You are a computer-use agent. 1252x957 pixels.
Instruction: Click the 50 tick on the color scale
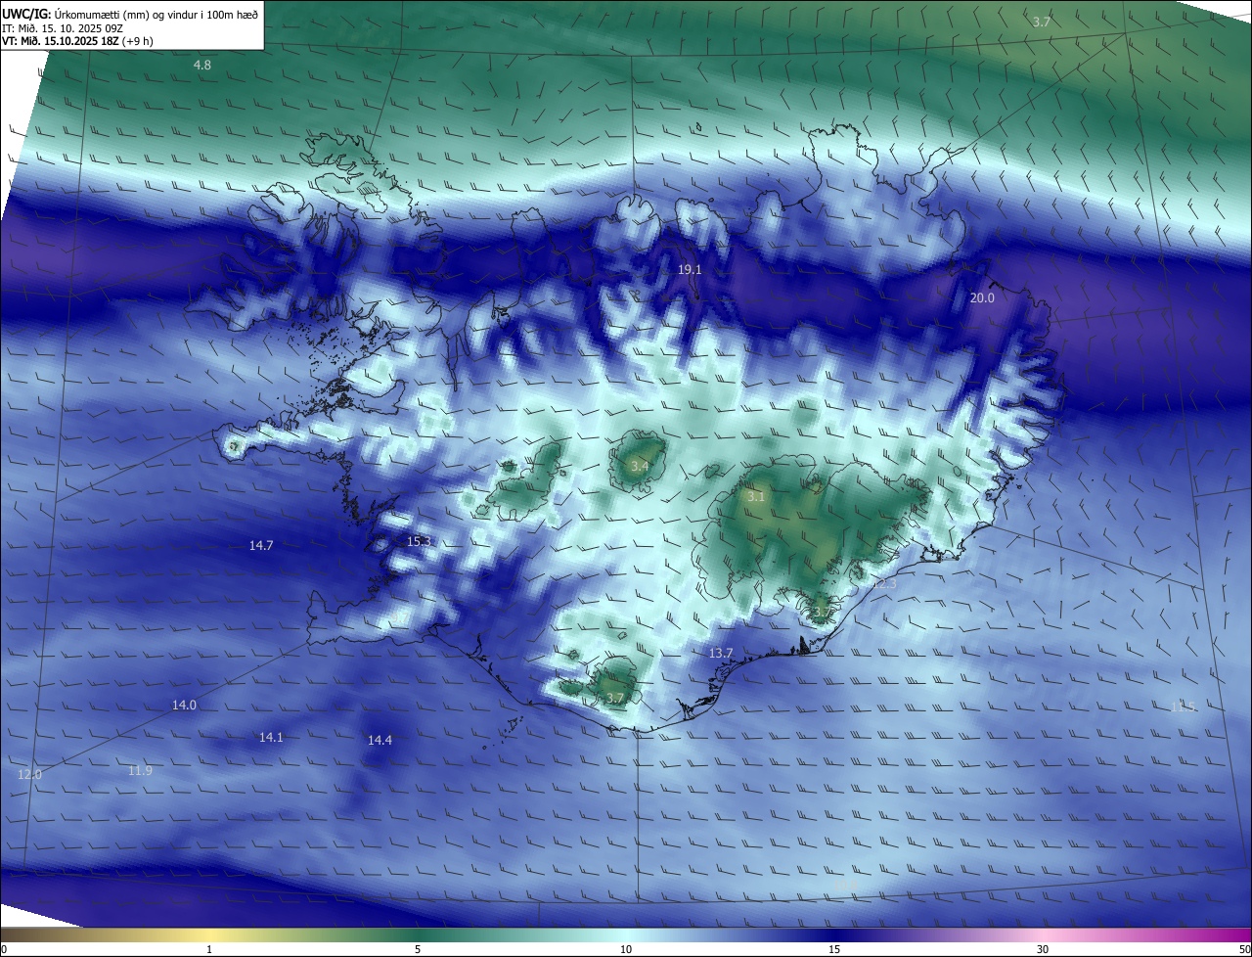click(x=1244, y=949)
